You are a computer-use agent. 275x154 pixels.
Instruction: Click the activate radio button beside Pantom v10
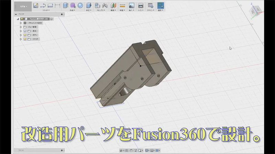(x=51, y=19)
